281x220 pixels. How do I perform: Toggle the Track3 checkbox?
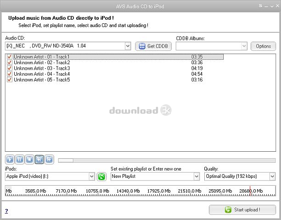[10, 68]
